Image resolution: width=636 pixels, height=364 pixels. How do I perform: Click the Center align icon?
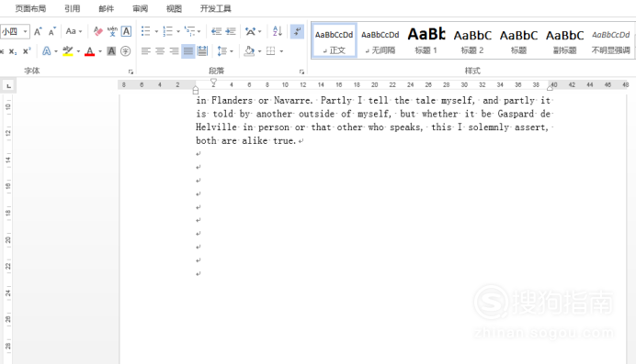(x=160, y=51)
